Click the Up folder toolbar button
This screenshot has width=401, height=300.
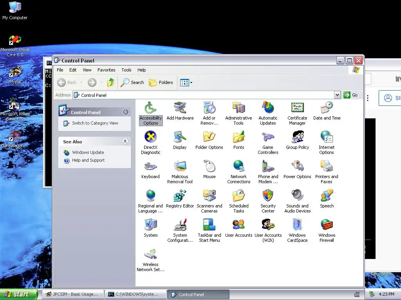point(111,82)
